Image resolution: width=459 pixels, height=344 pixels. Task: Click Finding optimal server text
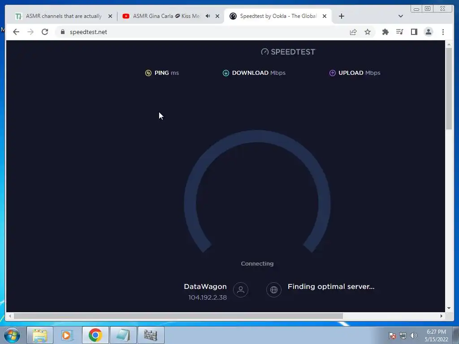point(331,286)
